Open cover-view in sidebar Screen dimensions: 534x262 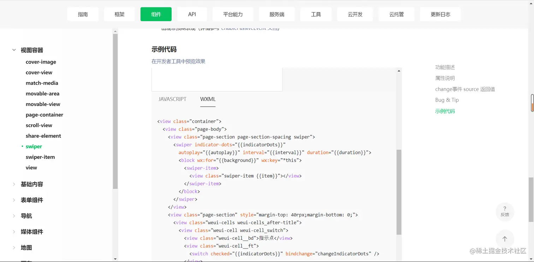(x=39, y=72)
